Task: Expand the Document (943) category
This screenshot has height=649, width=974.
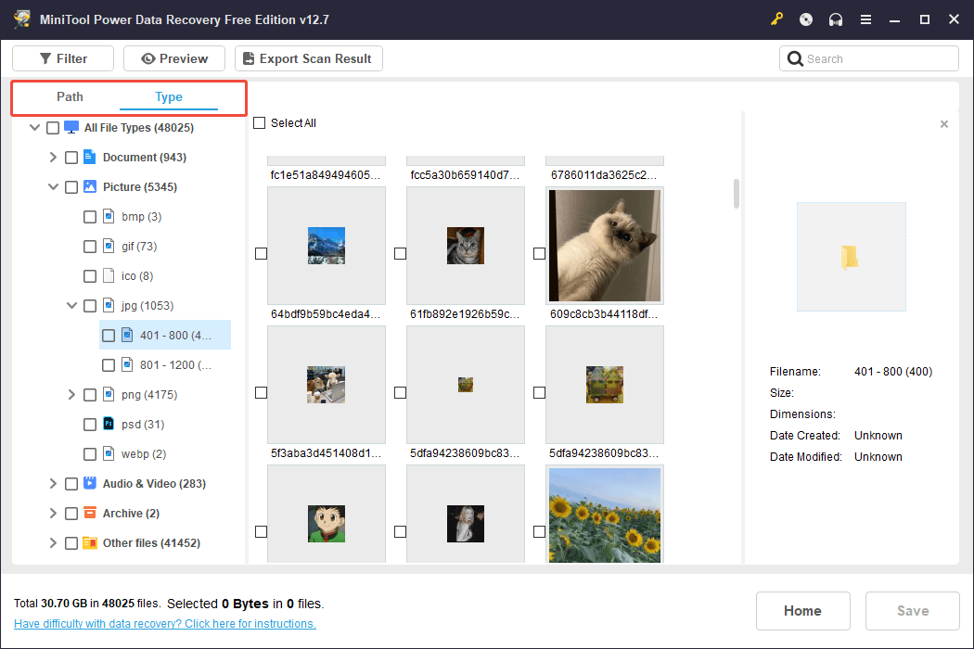Action: click(53, 157)
